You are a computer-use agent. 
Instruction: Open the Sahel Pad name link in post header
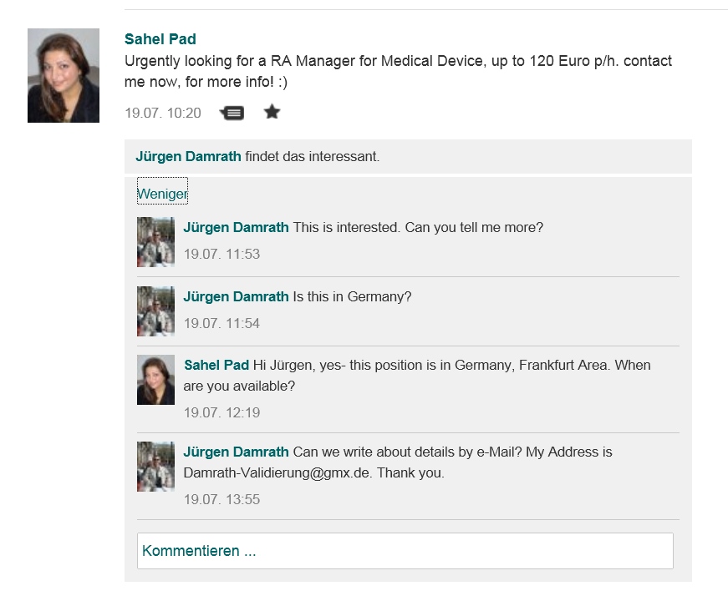point(160,39)
